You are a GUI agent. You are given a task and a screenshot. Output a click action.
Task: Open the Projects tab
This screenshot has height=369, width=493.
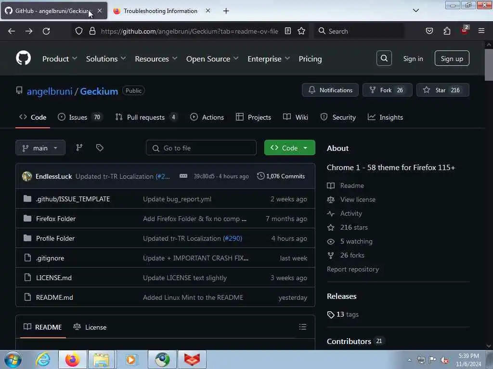click(x=253, y=117)
